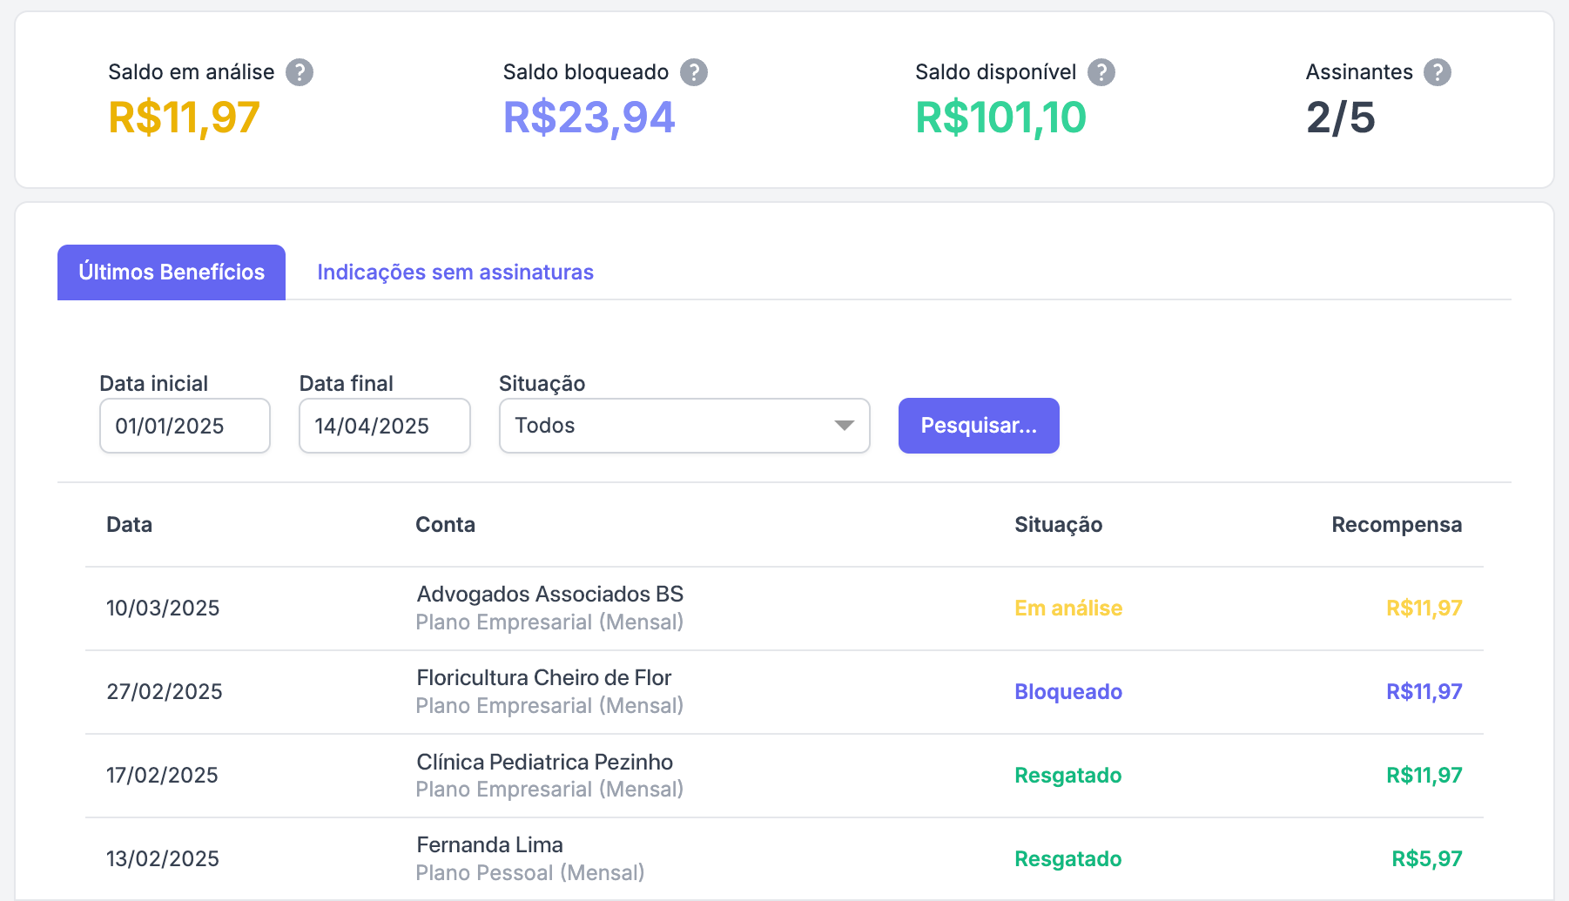The width and height of the screenshot is (1569, 901).
Task: Open Indicações sem assinaturas tab
Action: 455,272
